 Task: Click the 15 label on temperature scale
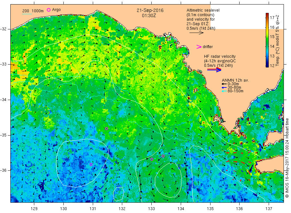[272, 37]
